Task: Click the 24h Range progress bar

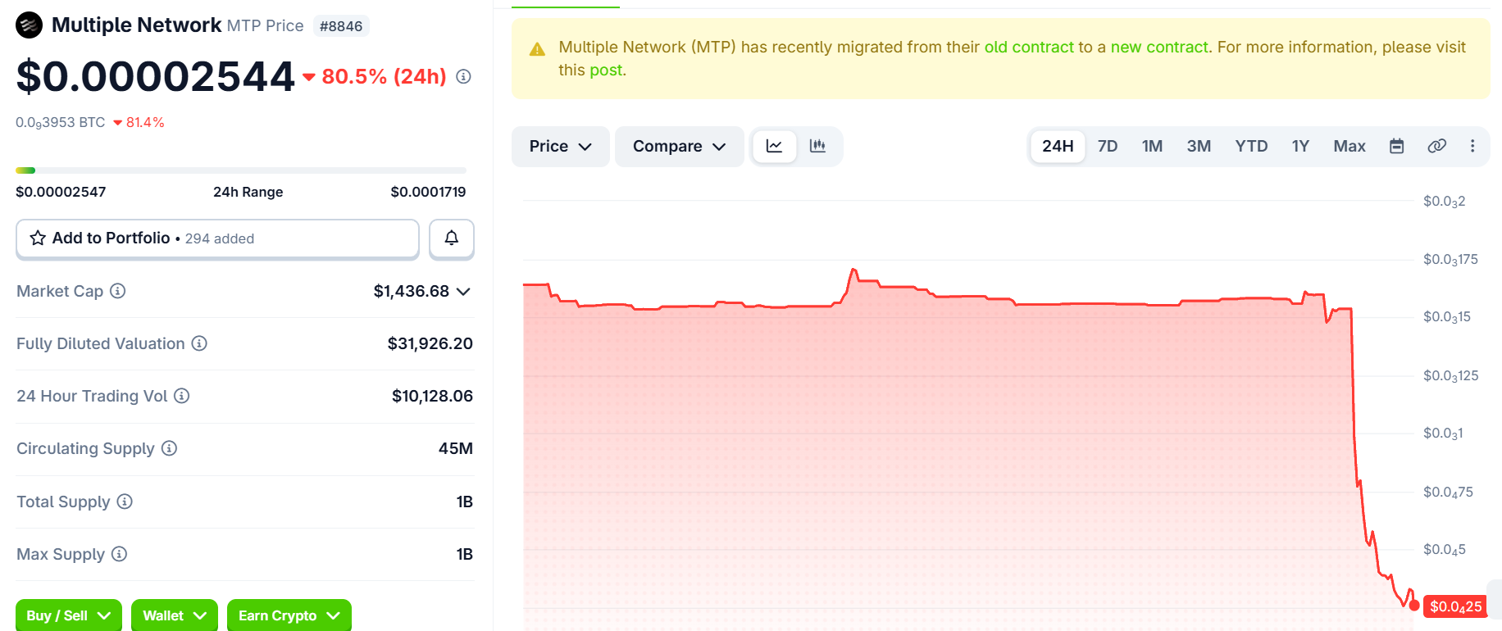Action: 241,170
